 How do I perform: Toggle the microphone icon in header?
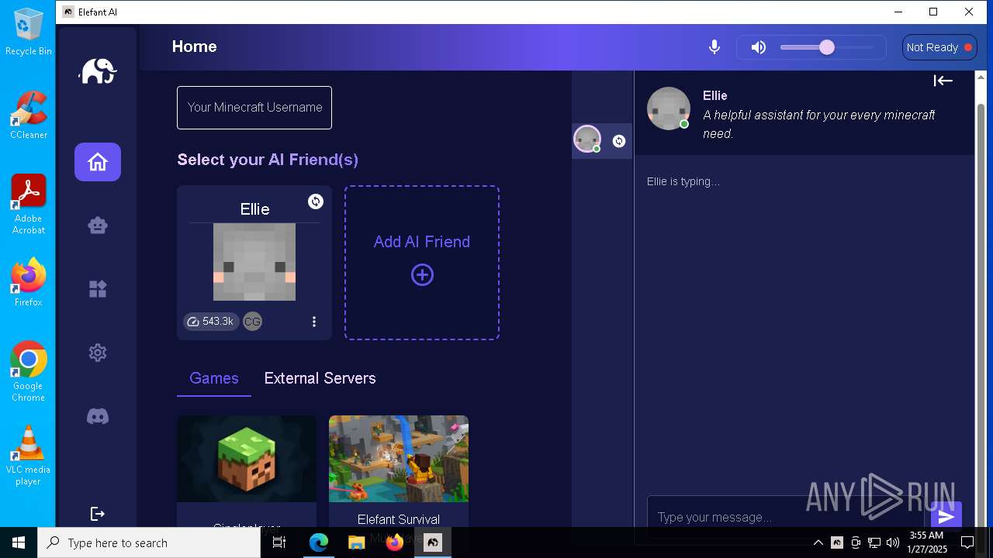click(x=714, y=47)
